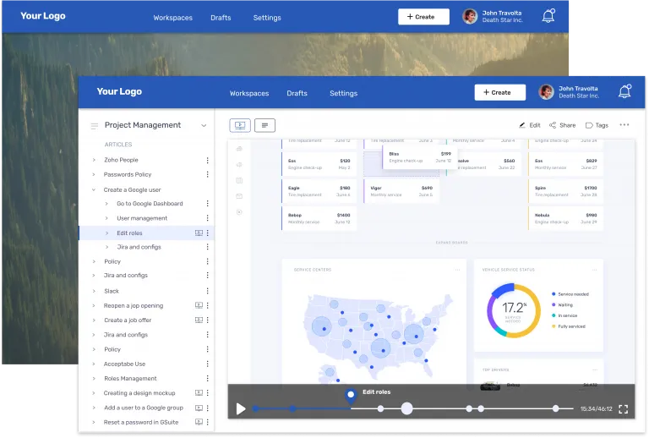Click video icon next to Create a job offer

click(199, 320)
